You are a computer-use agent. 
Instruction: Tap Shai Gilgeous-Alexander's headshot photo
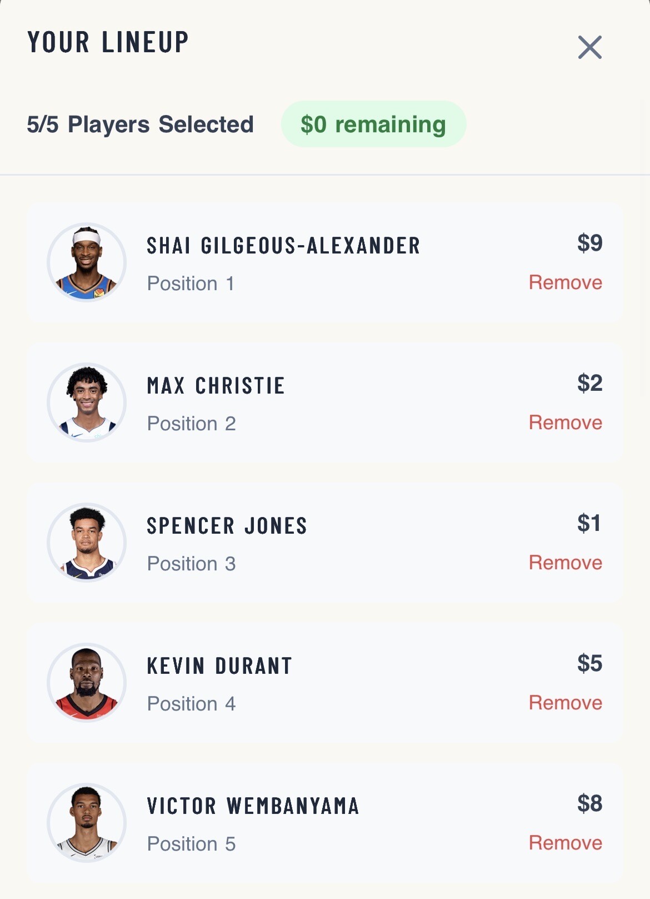87,262
